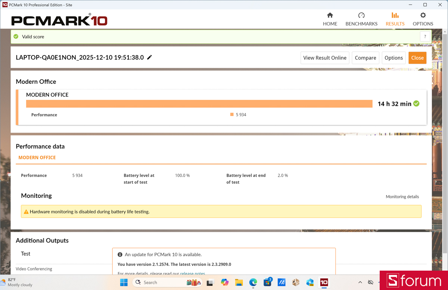
Task: Click the warning triangle in monitoring notice
Action: (26, 212)
